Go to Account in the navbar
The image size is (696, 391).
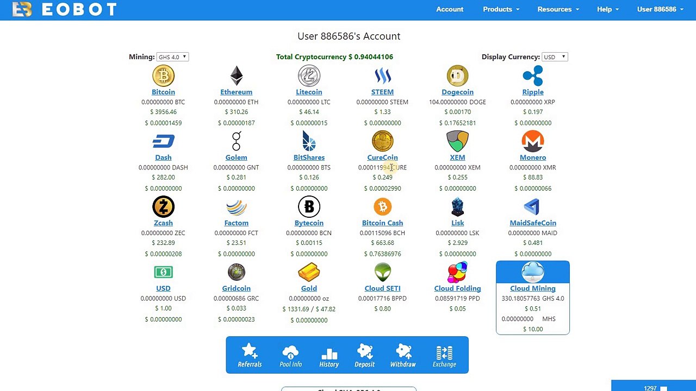tap(450, 9)
